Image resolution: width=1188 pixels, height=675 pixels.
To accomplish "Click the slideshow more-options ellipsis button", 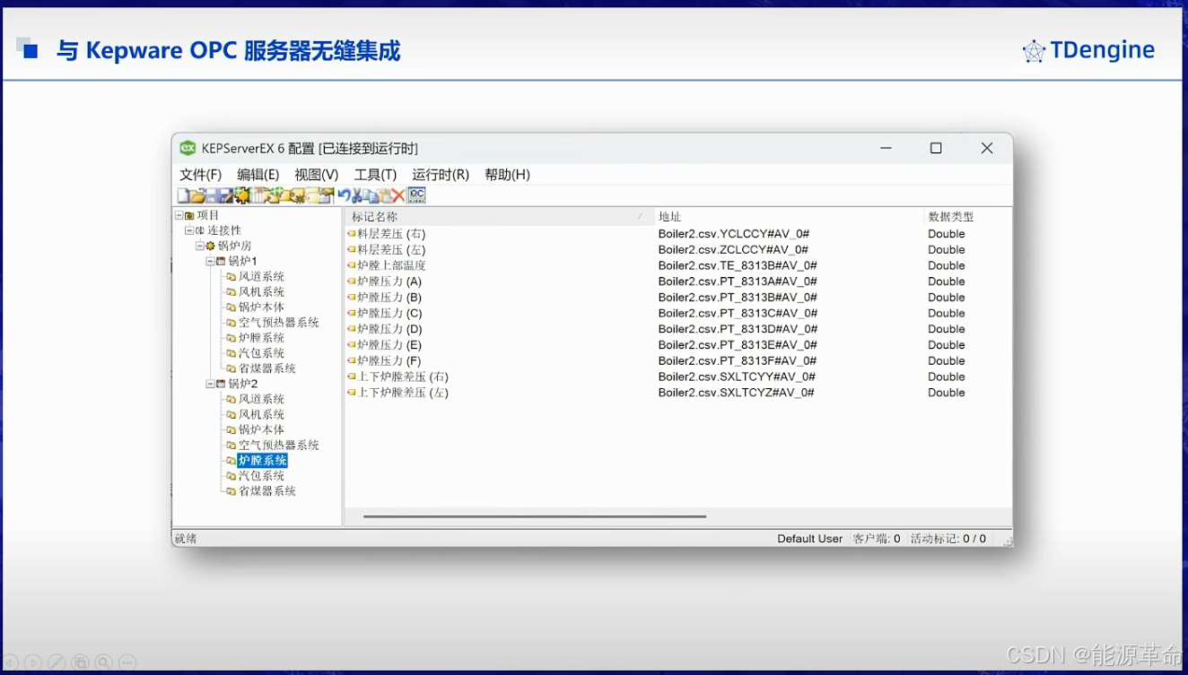I will click(127, 662).
